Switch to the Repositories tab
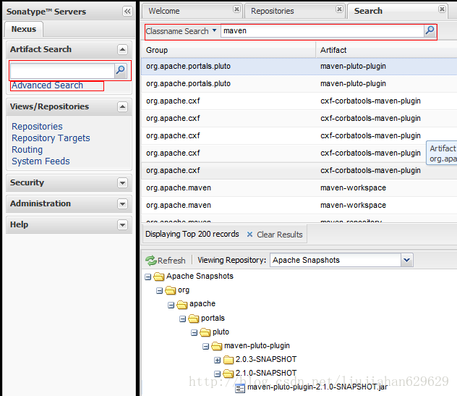This screenshot has height=396, width=457. (x=272, y=11)
